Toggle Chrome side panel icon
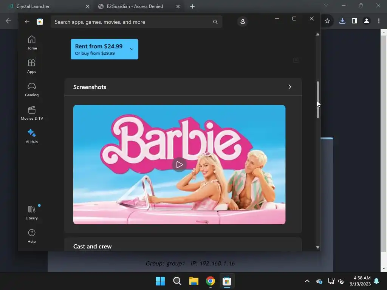This screenshot has width=387, height=290. [354, 21]
